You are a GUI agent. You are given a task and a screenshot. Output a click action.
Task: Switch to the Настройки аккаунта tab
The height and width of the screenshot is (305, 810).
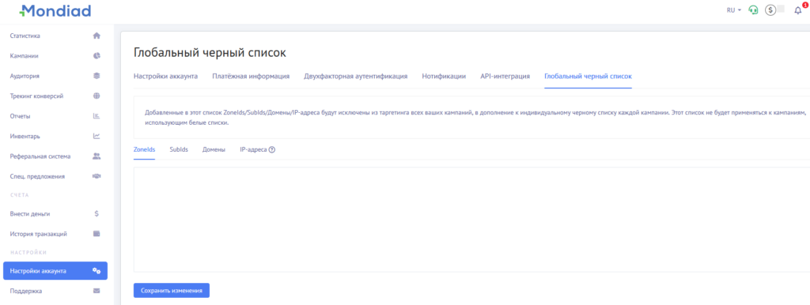coord(165,77)
